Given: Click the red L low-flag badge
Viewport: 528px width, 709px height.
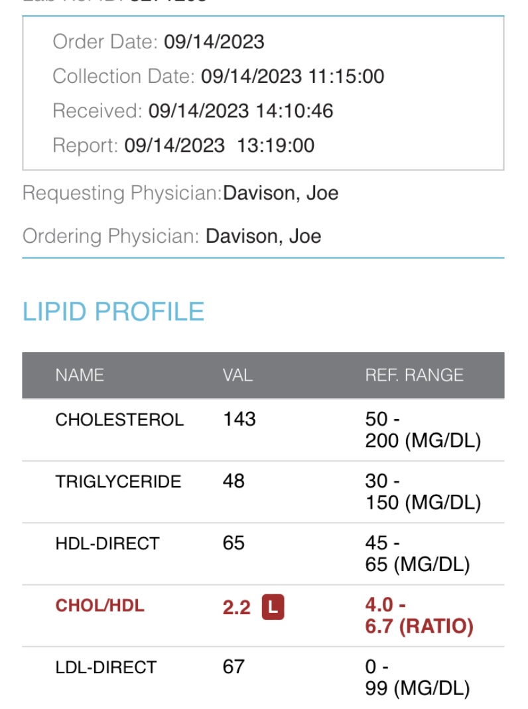Looking at the screenshot, I should click(x=273, y=607).
